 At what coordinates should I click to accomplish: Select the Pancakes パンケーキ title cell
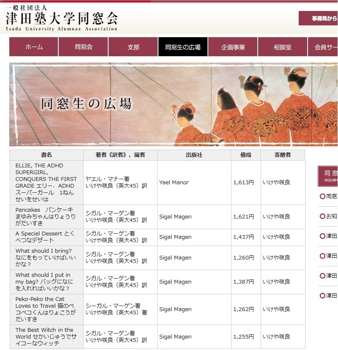[x=46, y=217]
